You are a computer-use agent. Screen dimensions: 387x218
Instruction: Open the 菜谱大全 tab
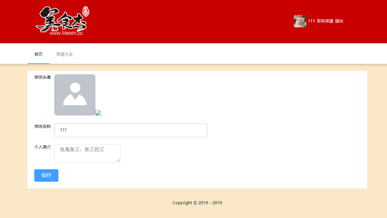(x=64, y=54)
